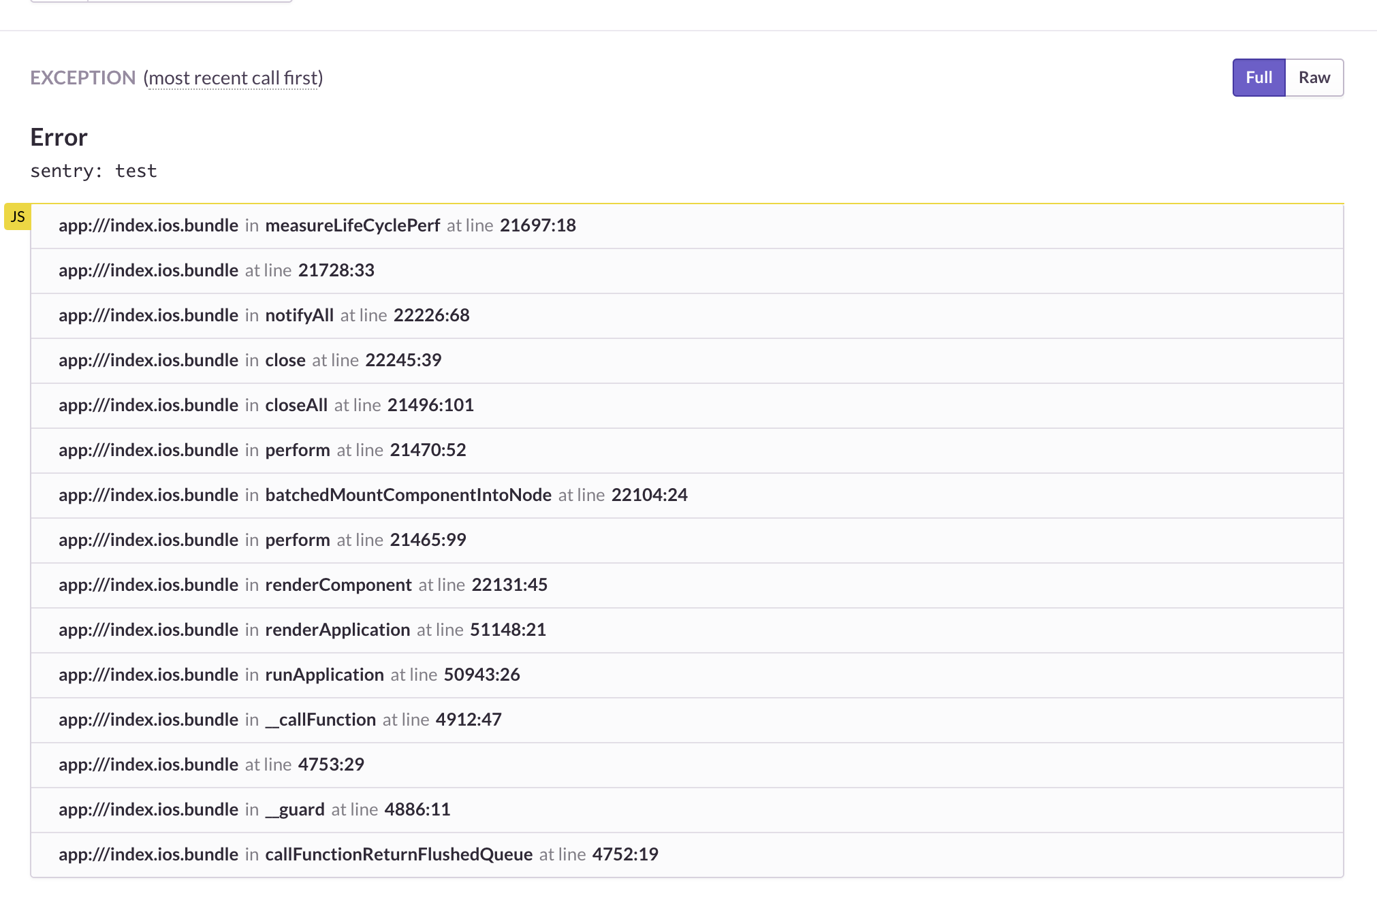Image resolution: width=1377 pixels, height=904 pixels.
Task: Select the sentry: test error message
Action: point(93,171)
